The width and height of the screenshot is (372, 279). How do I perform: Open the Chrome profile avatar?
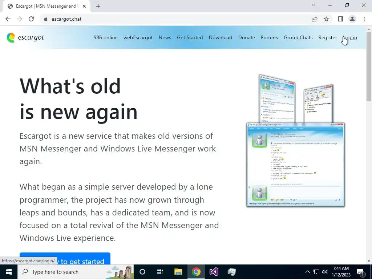tap(352, 19)
